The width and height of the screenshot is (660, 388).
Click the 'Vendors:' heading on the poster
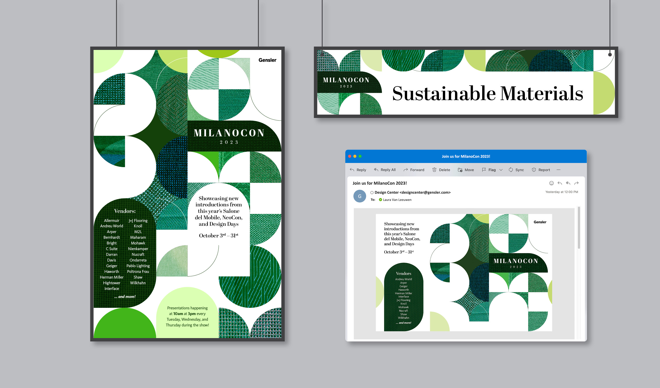125,211
